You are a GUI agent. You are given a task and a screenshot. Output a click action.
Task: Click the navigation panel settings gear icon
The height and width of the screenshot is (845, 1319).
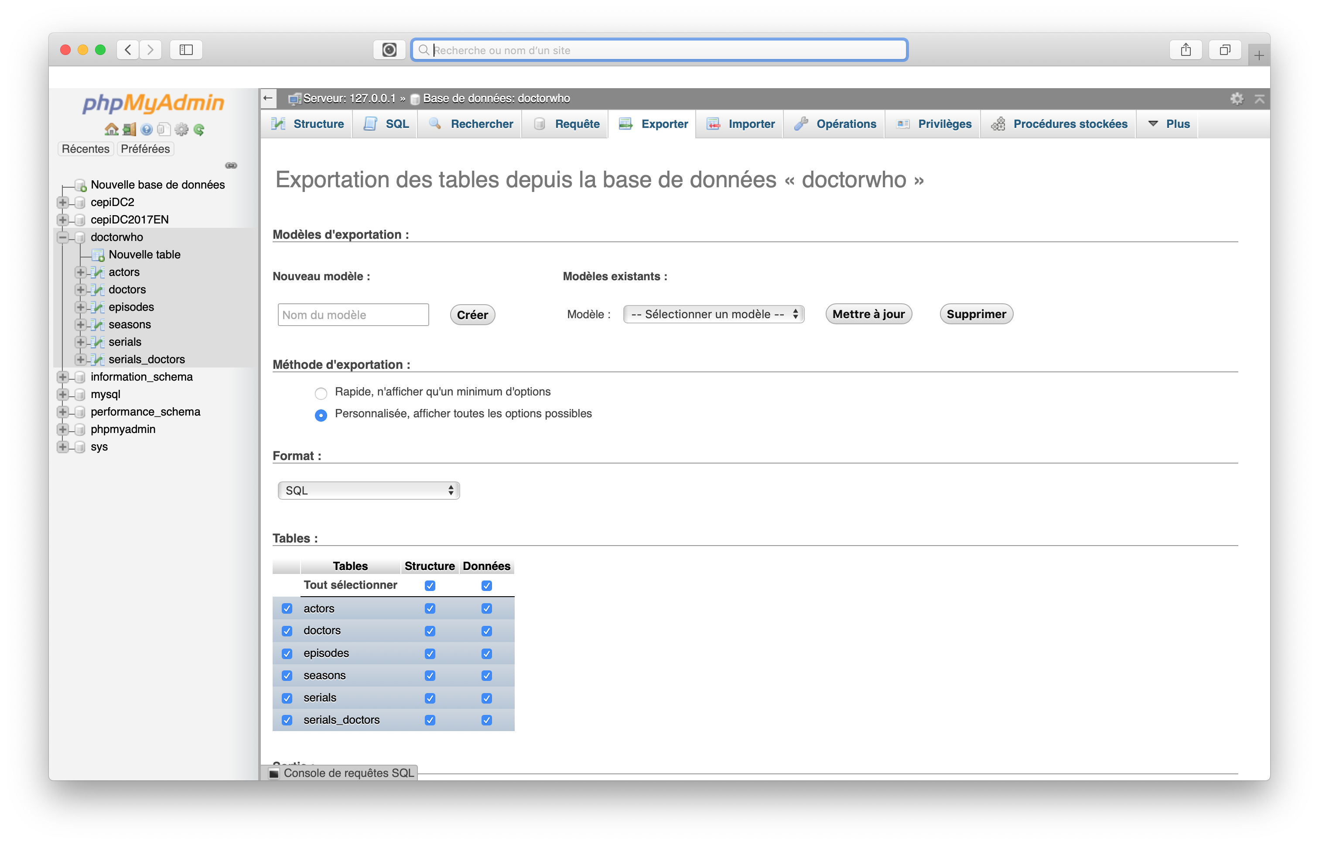(x=181, y=130)
